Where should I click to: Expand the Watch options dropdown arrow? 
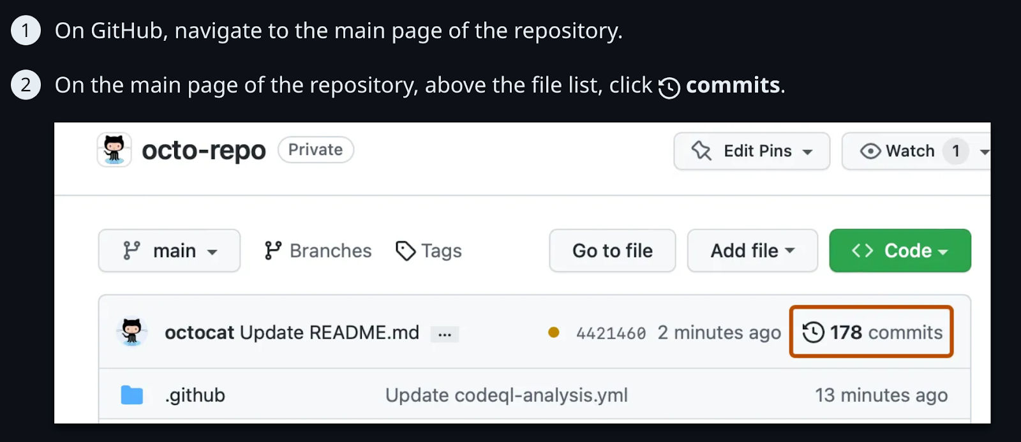pyautogui.click(x=985, y=152)
